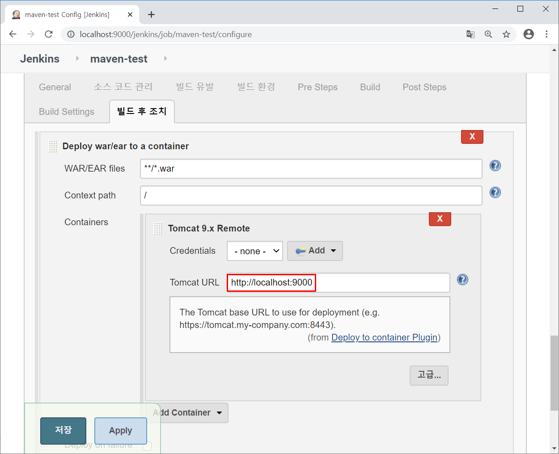The image size is (559, 454).
Task: Click the WAR/EAR files input field
Action: [x=311, y=168]
